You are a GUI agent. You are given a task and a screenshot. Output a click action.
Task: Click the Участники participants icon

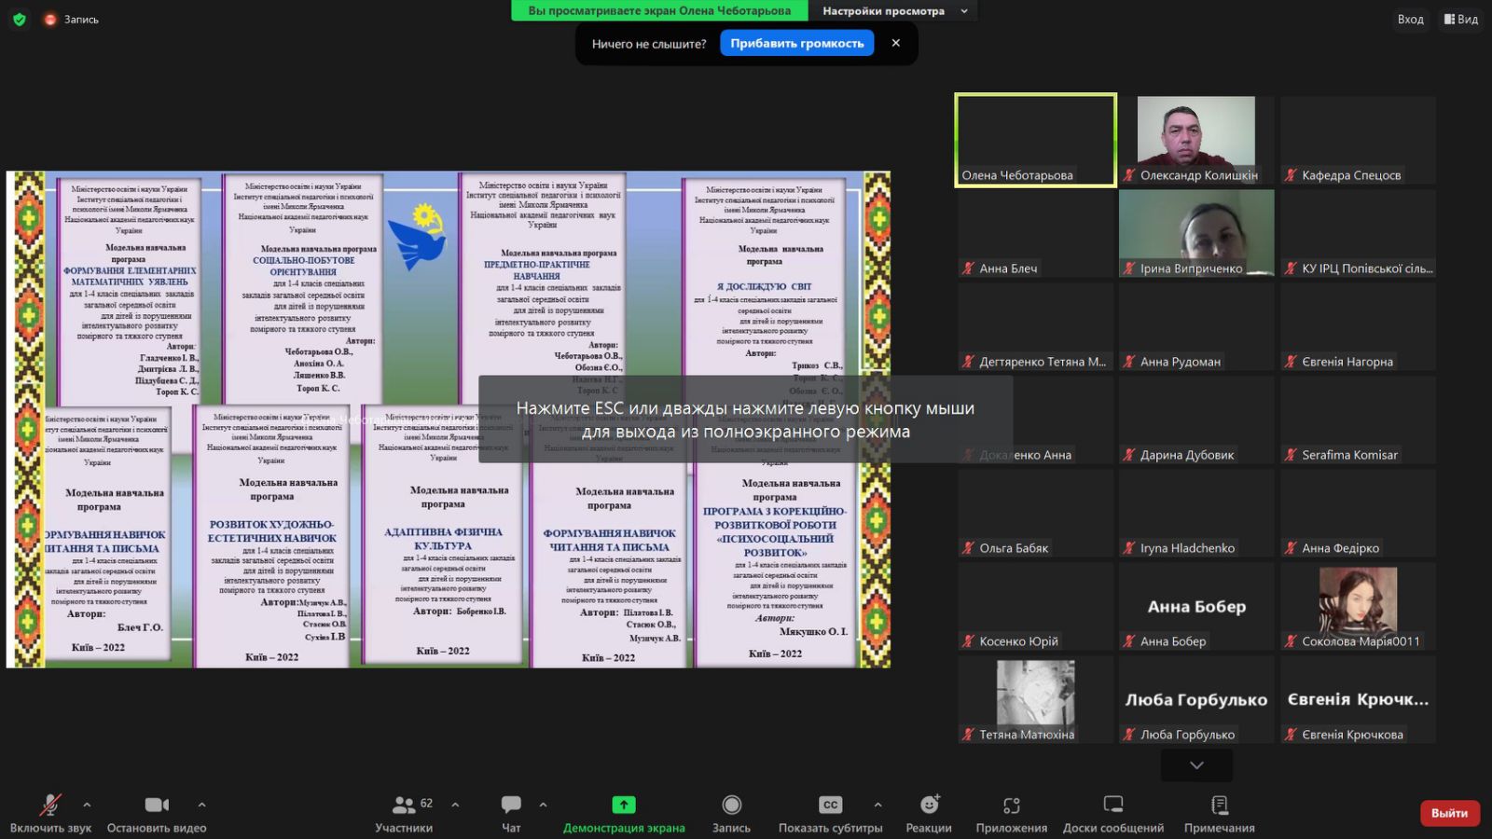(404, 805)
